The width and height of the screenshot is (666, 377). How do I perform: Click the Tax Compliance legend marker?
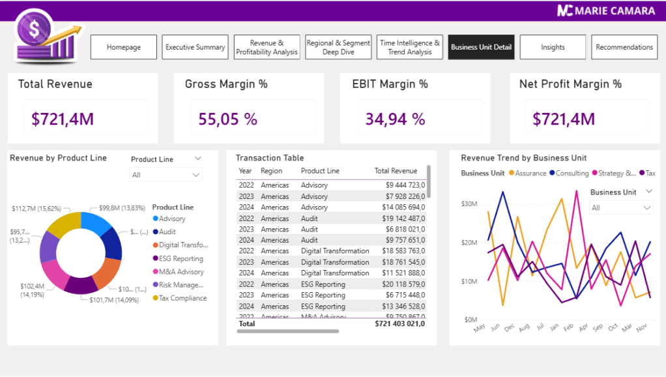pyautogui.click(x=156, y=299)
